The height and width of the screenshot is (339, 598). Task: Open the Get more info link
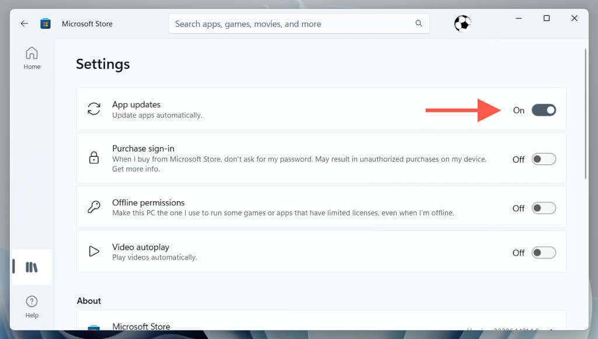pos(135,169)
